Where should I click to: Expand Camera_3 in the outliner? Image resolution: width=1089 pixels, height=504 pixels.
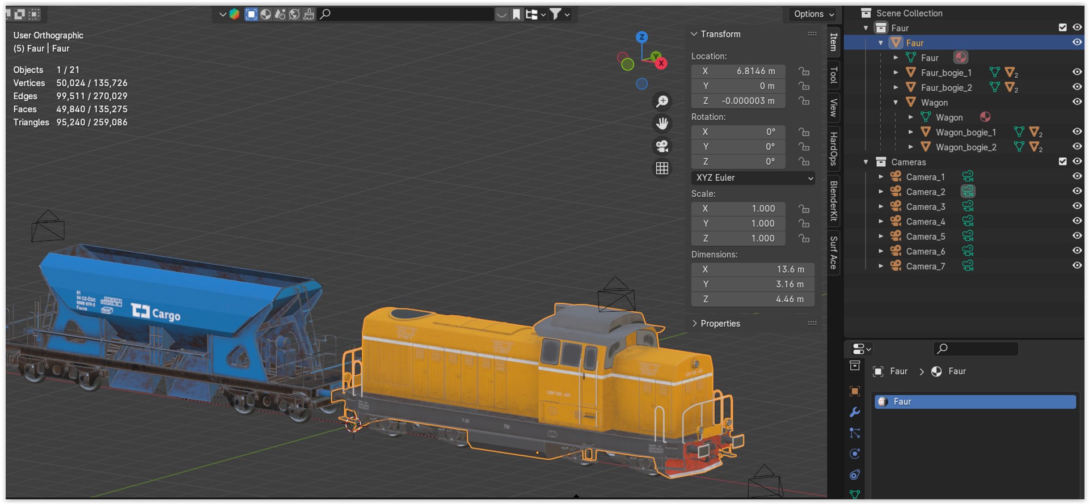tap(881, 206)
